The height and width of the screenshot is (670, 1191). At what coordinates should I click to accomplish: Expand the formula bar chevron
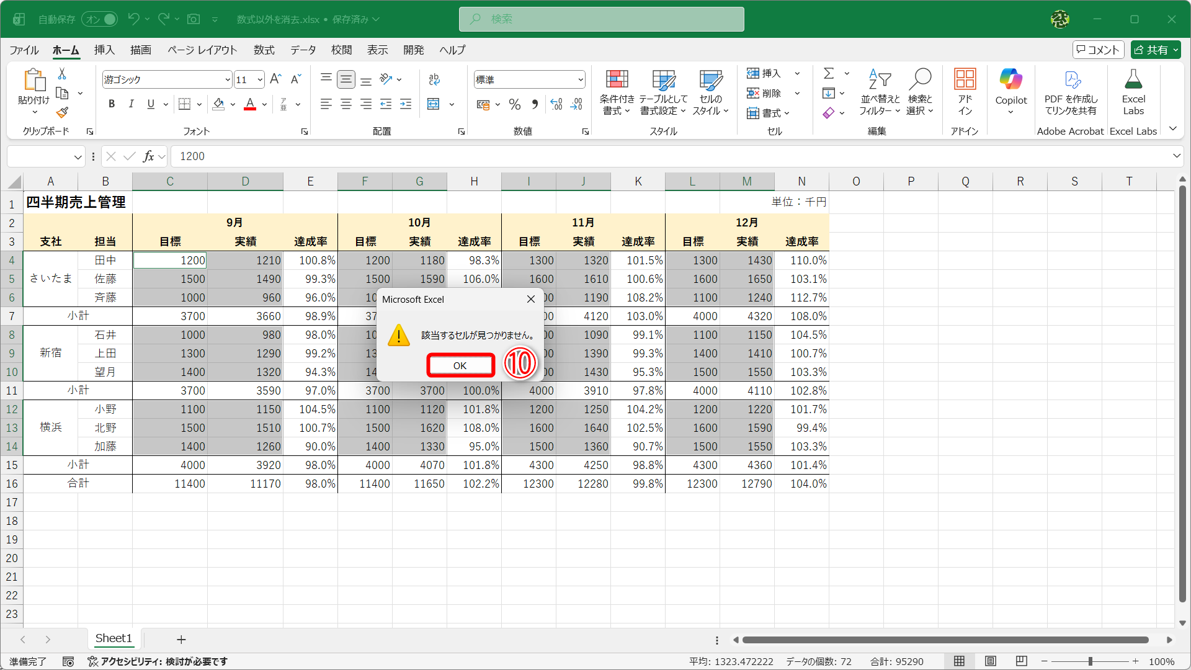pos(1176,156)
